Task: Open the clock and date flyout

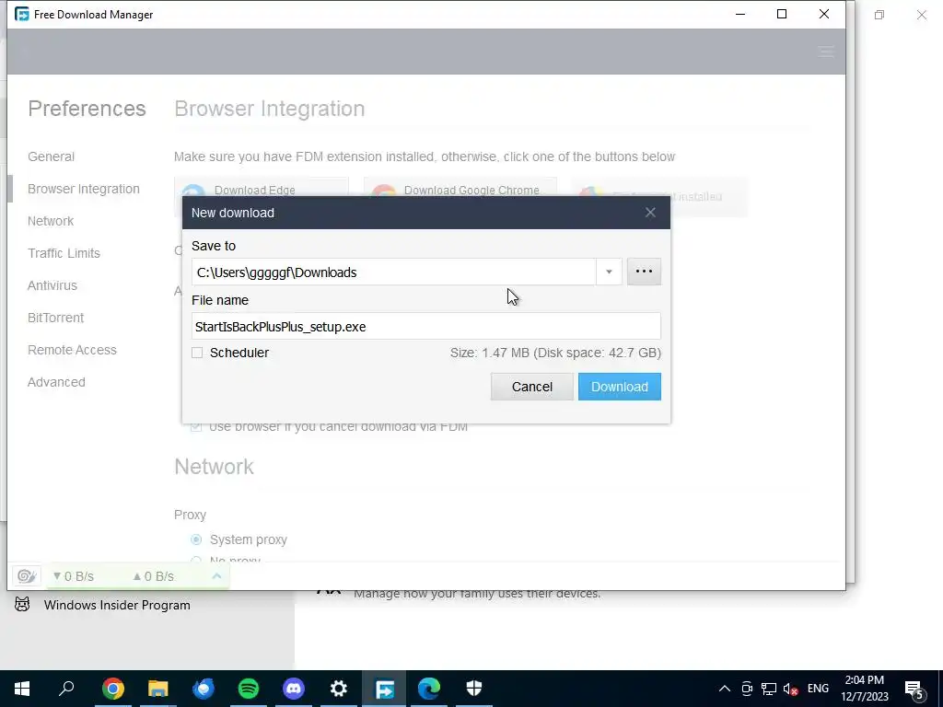Action: pos(864,689)
